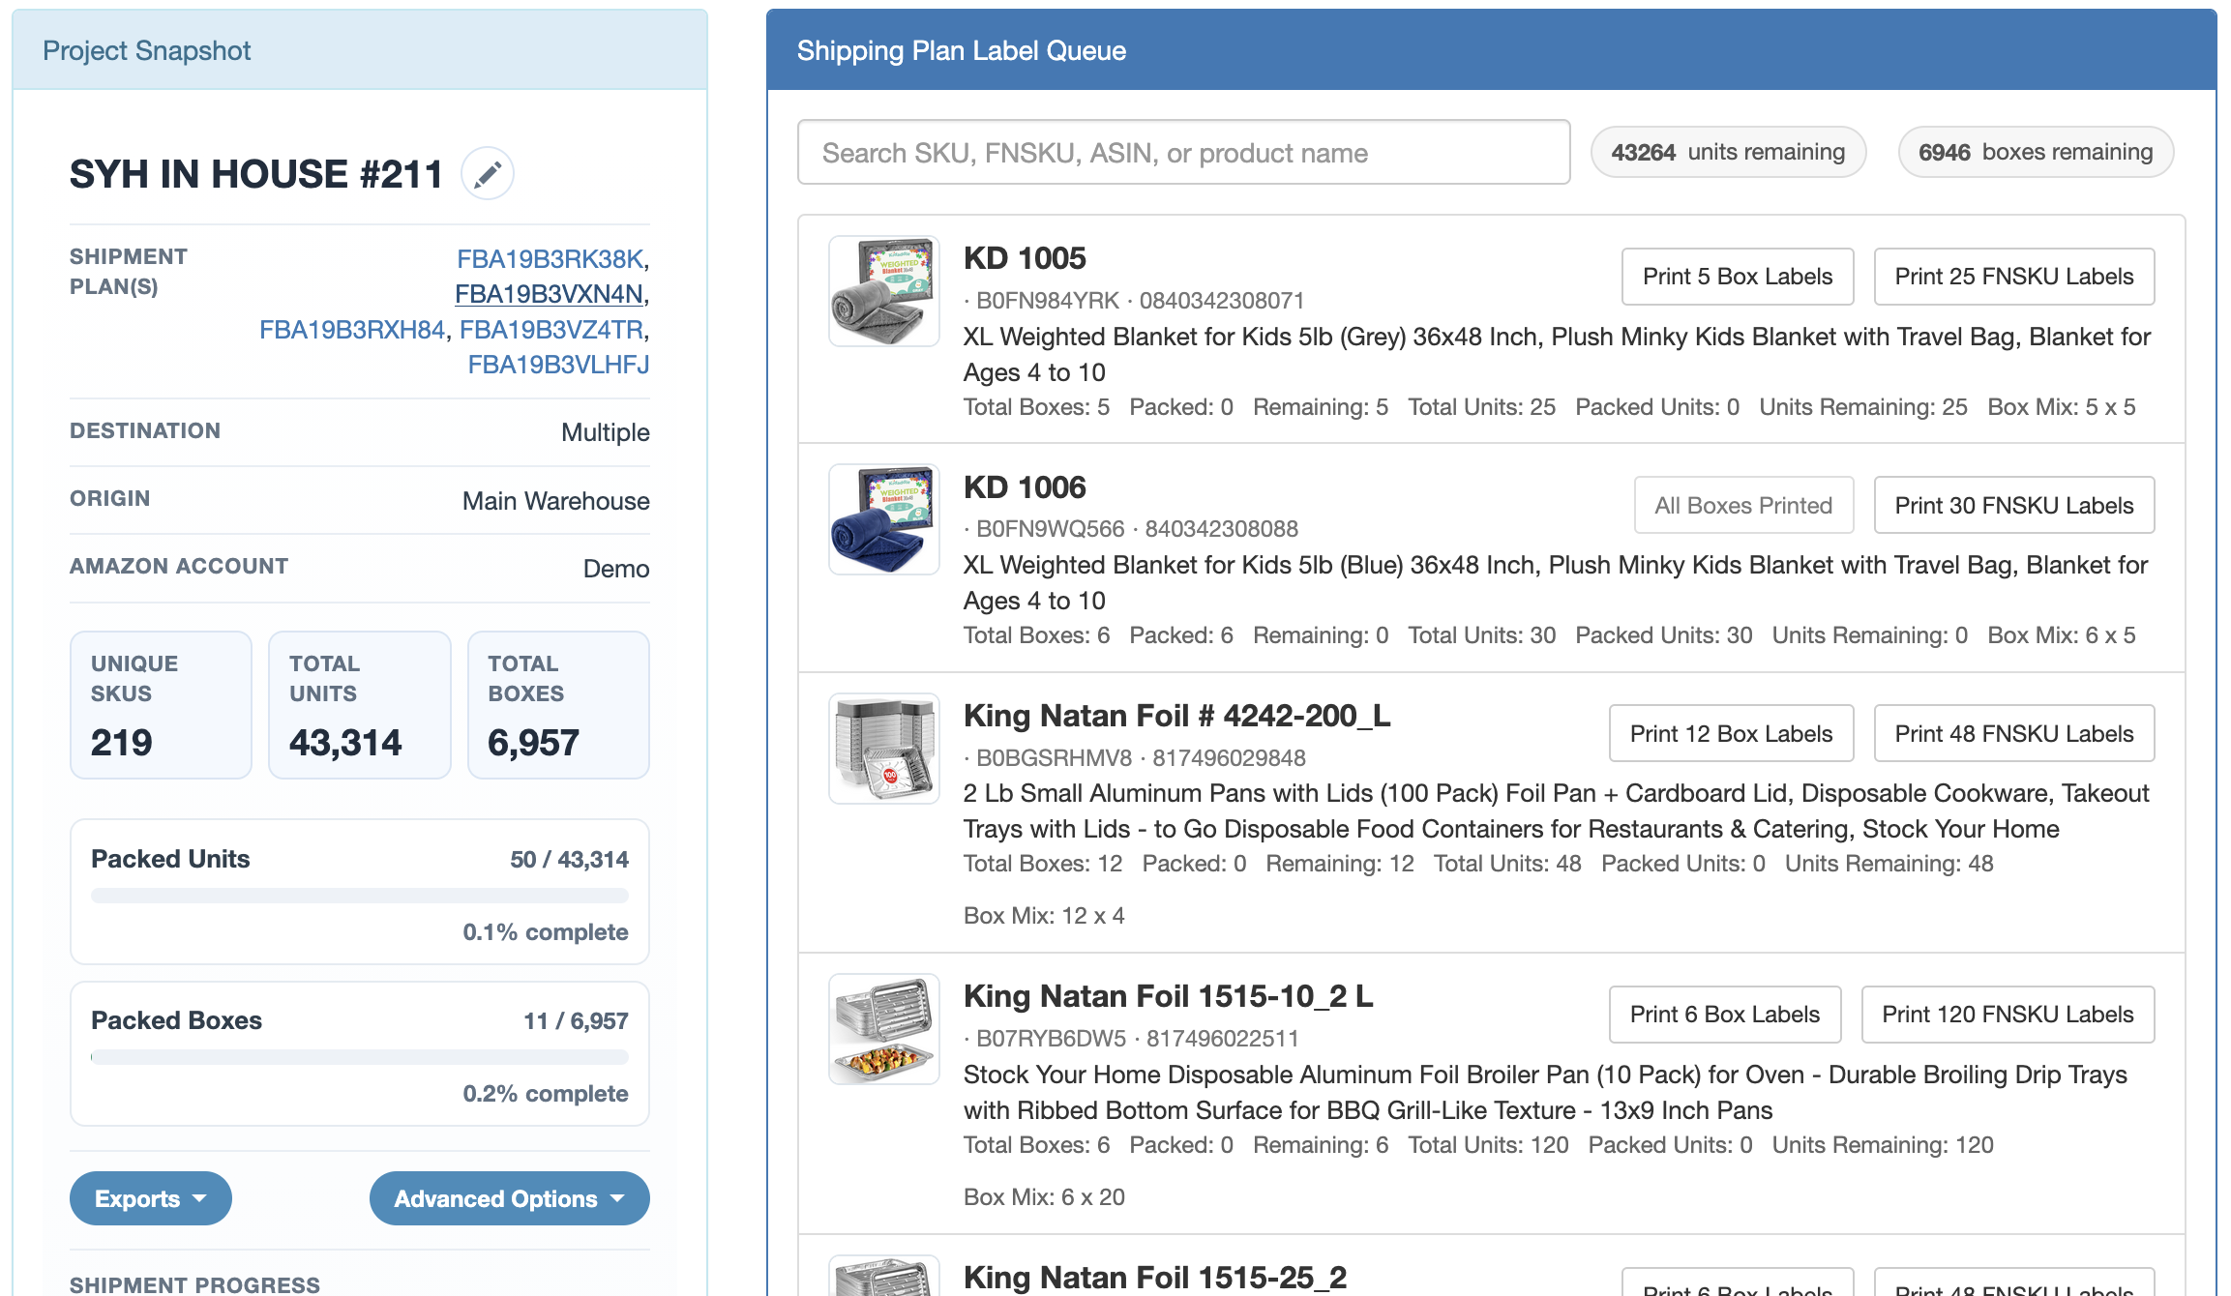
Task: Print 25 FNSKU Labels for KD 1005
Action: (x=2014, y=277)
